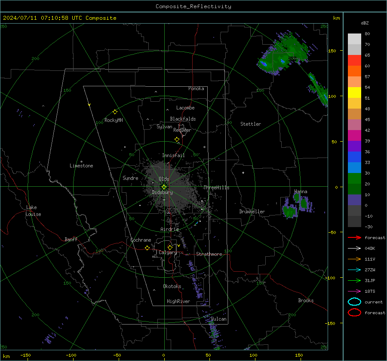Click the ThreeHills label
This screenshot has width=387, height=361.
[216, 188]
